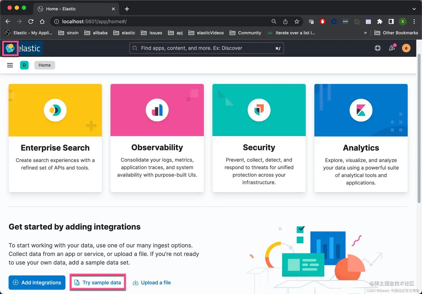This screenshot has height=294, width=422.
Task: Open the user account avatar menu
Action: [x=406, y=48]
